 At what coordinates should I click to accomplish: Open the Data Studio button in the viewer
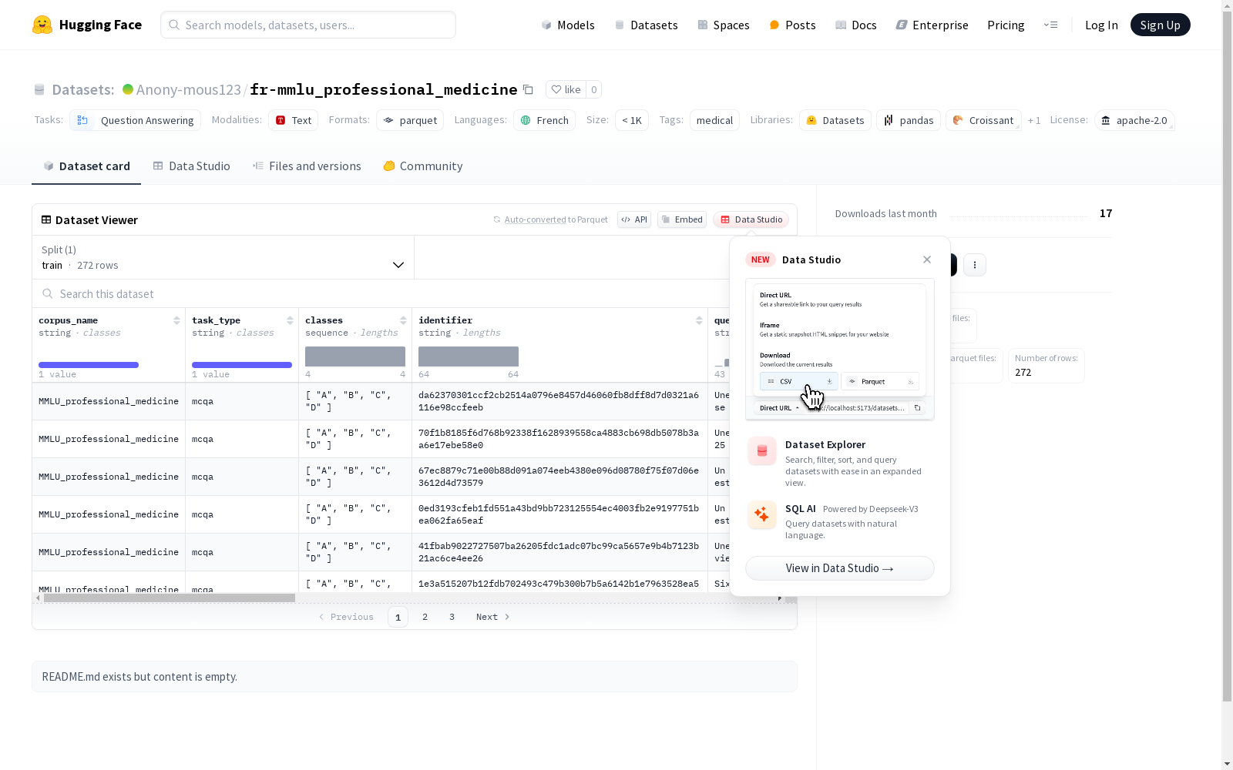751,219
